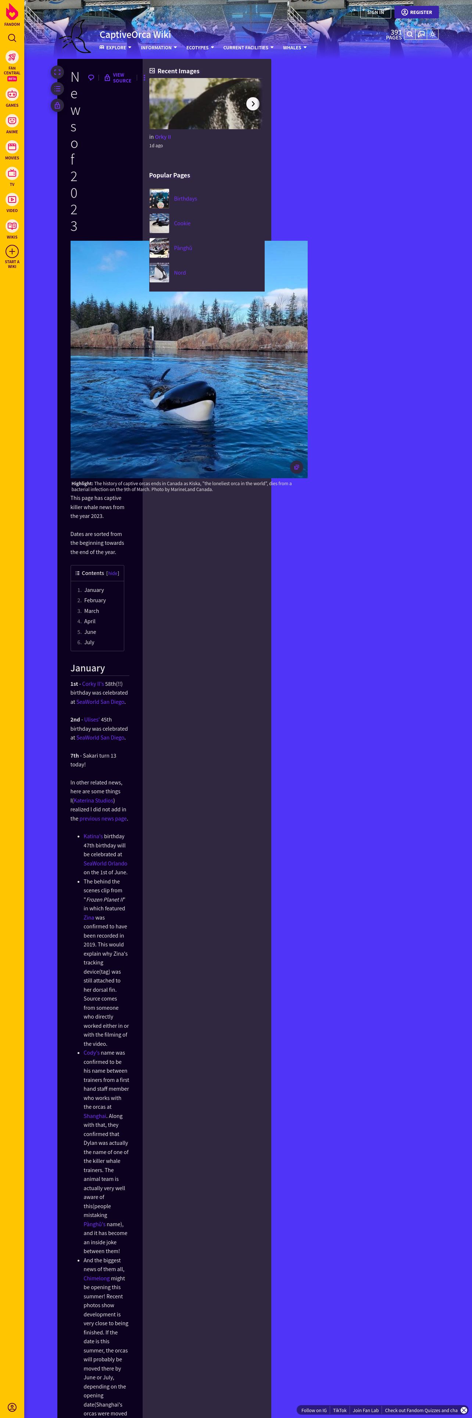Click Join Fan Lab in bottom bar

[365, 1410]
